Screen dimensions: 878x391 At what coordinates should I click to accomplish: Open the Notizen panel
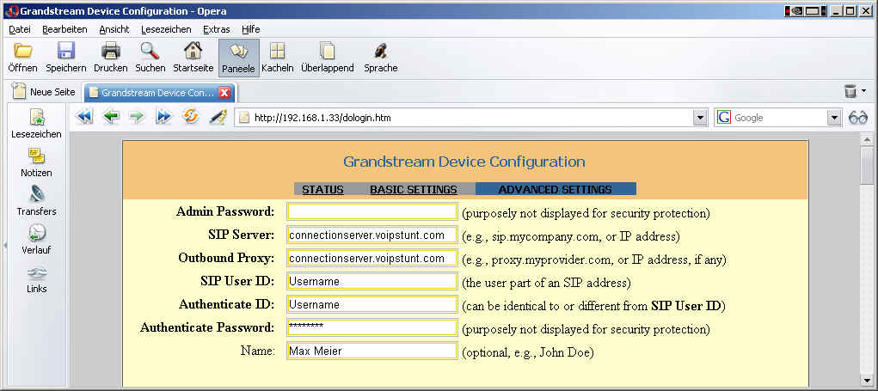coord(36,162)
